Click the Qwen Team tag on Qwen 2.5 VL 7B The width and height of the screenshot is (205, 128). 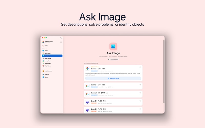pos(94,111)
